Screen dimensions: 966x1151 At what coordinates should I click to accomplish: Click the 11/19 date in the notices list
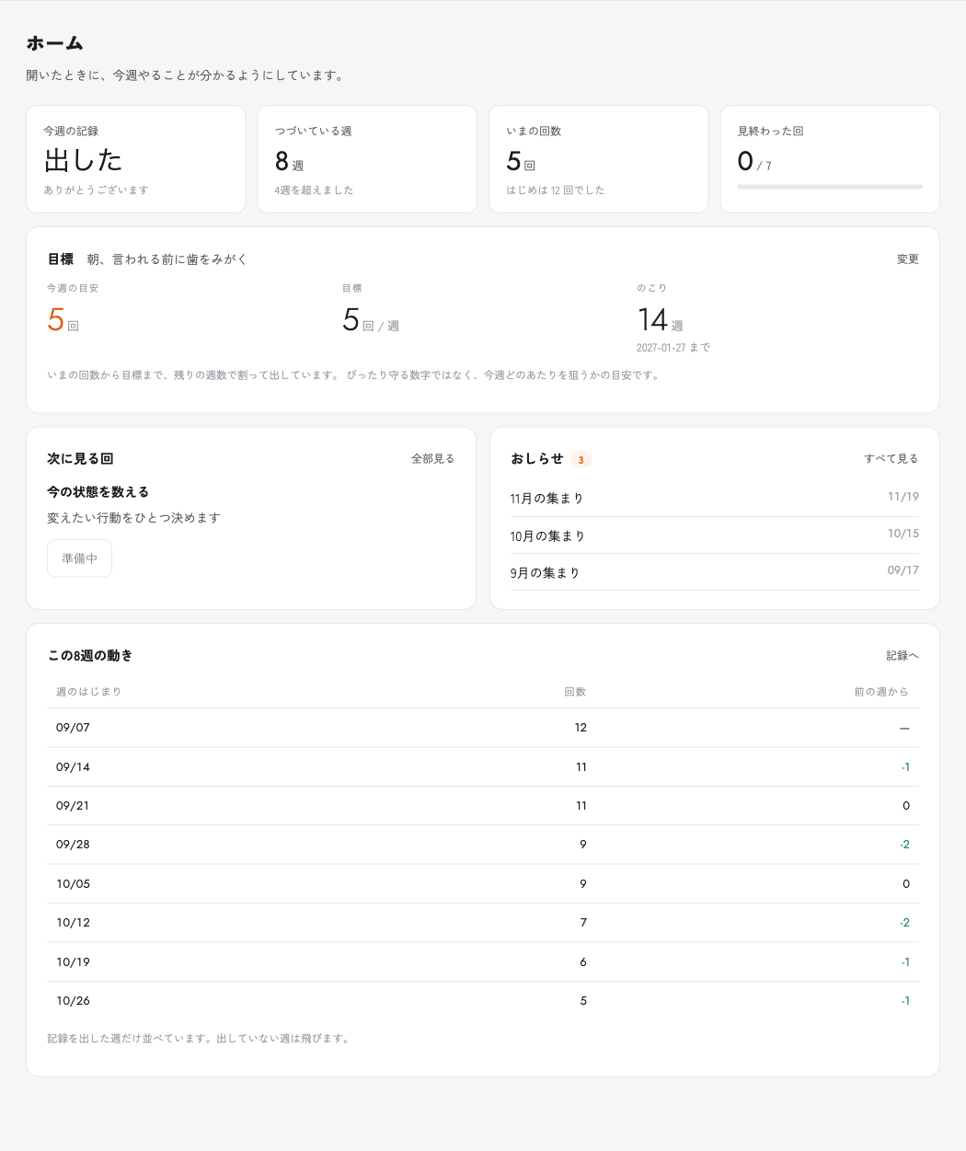[903, 497]
